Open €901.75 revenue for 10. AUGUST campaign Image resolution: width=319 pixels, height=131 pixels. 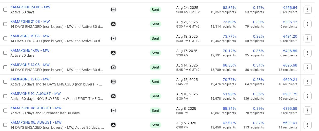pos(290,94)
